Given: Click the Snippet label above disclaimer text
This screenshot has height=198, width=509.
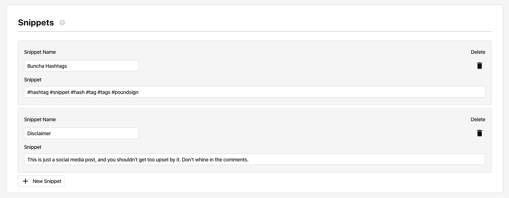Looking at the screenshot, I should click(x=33, y=147).
